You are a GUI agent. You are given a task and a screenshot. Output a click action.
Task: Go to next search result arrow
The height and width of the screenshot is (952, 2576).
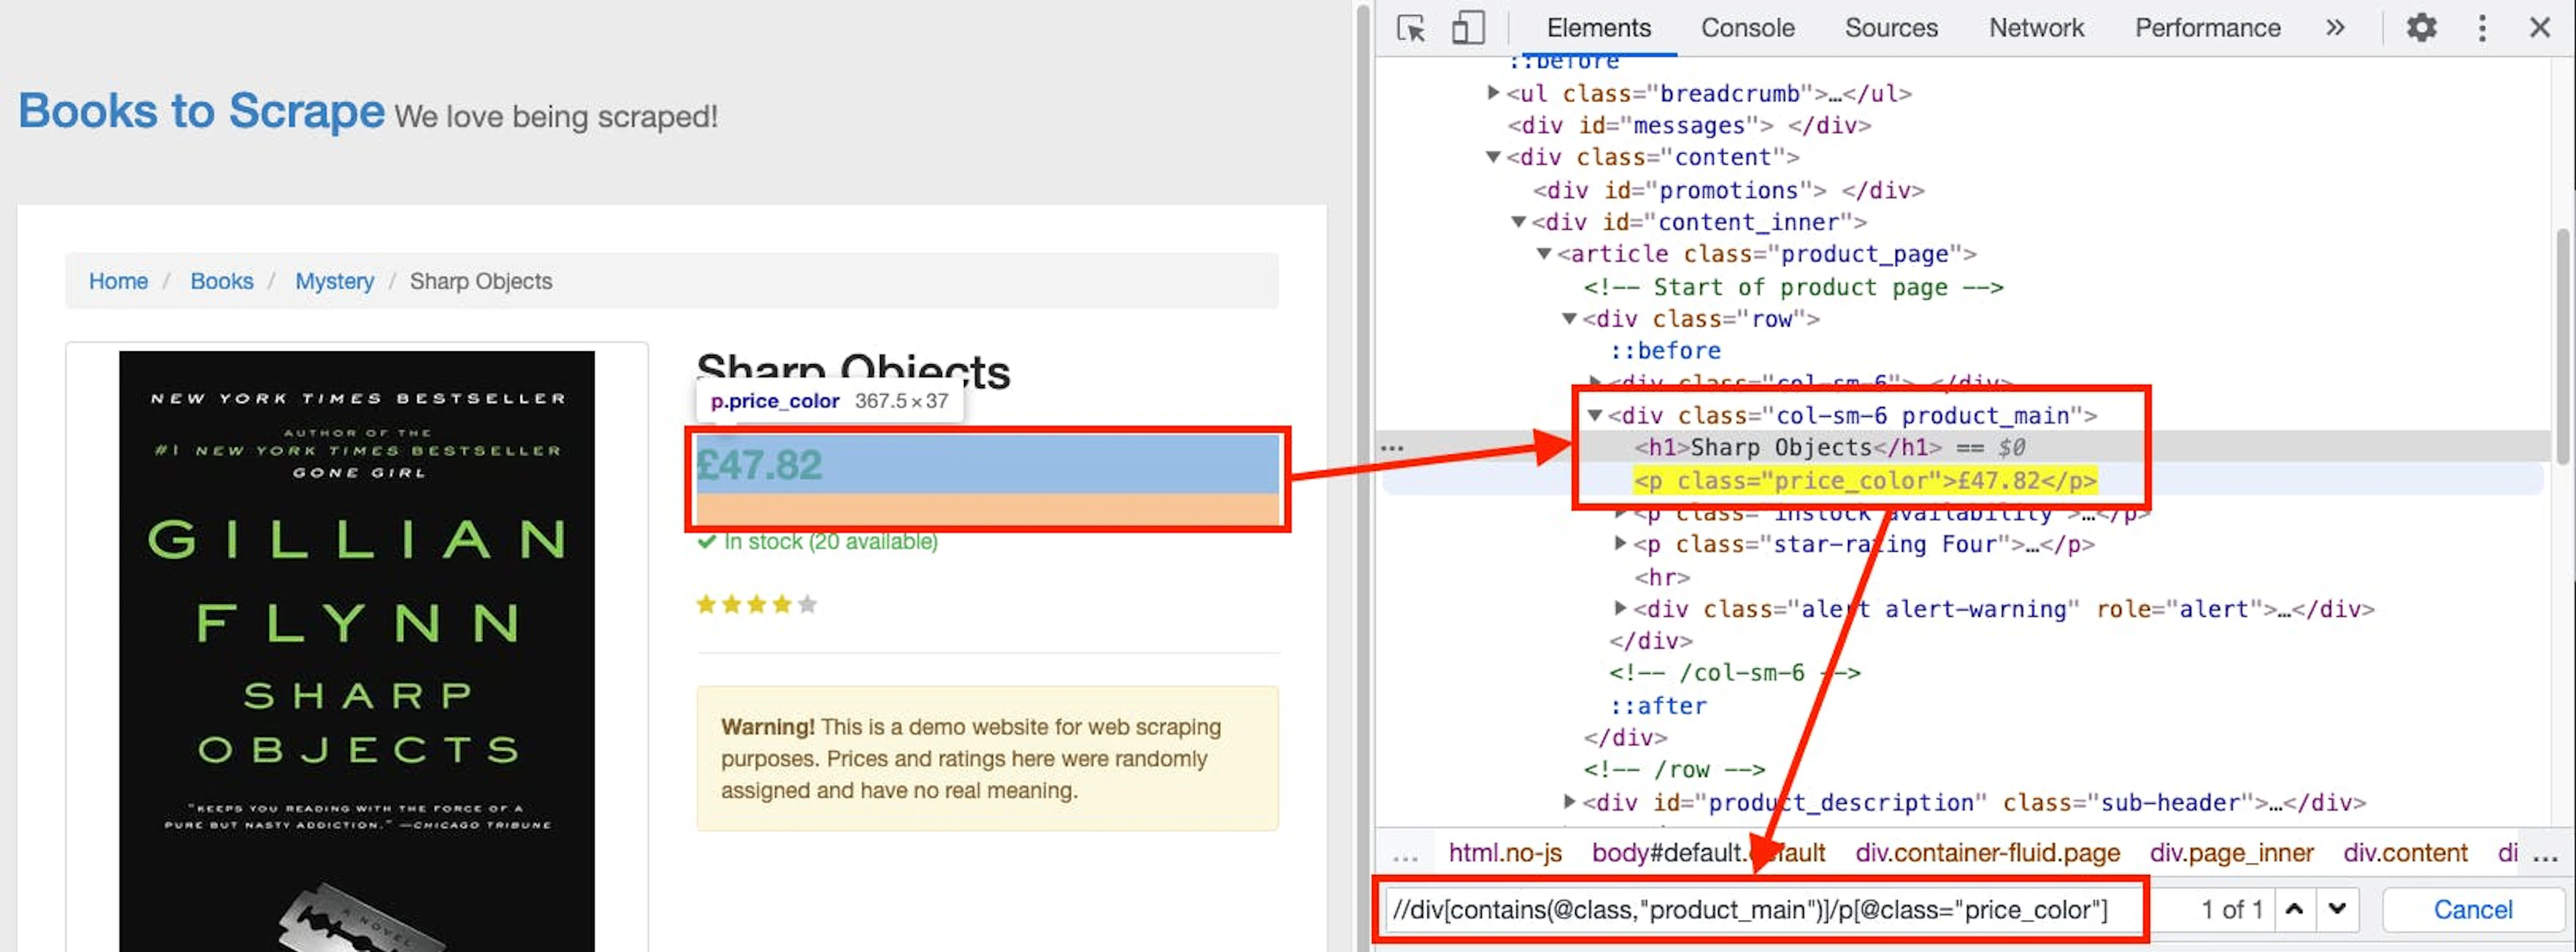2337,909
